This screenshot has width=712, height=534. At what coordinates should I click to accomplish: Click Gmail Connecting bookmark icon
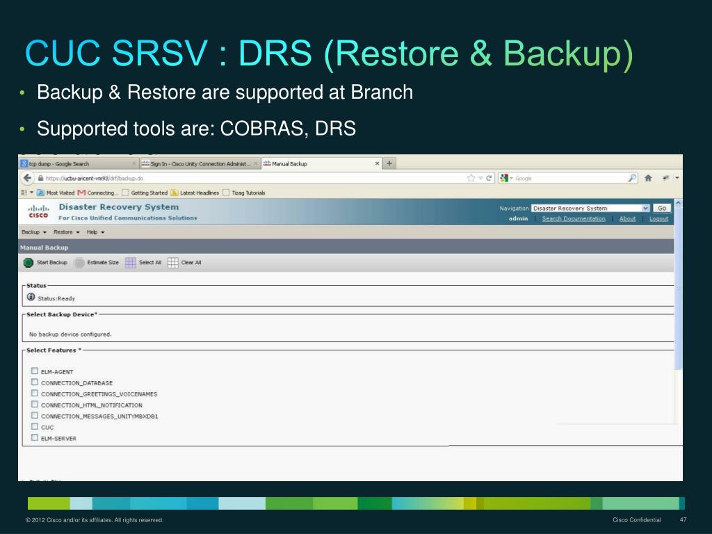[x=82, y=193]
